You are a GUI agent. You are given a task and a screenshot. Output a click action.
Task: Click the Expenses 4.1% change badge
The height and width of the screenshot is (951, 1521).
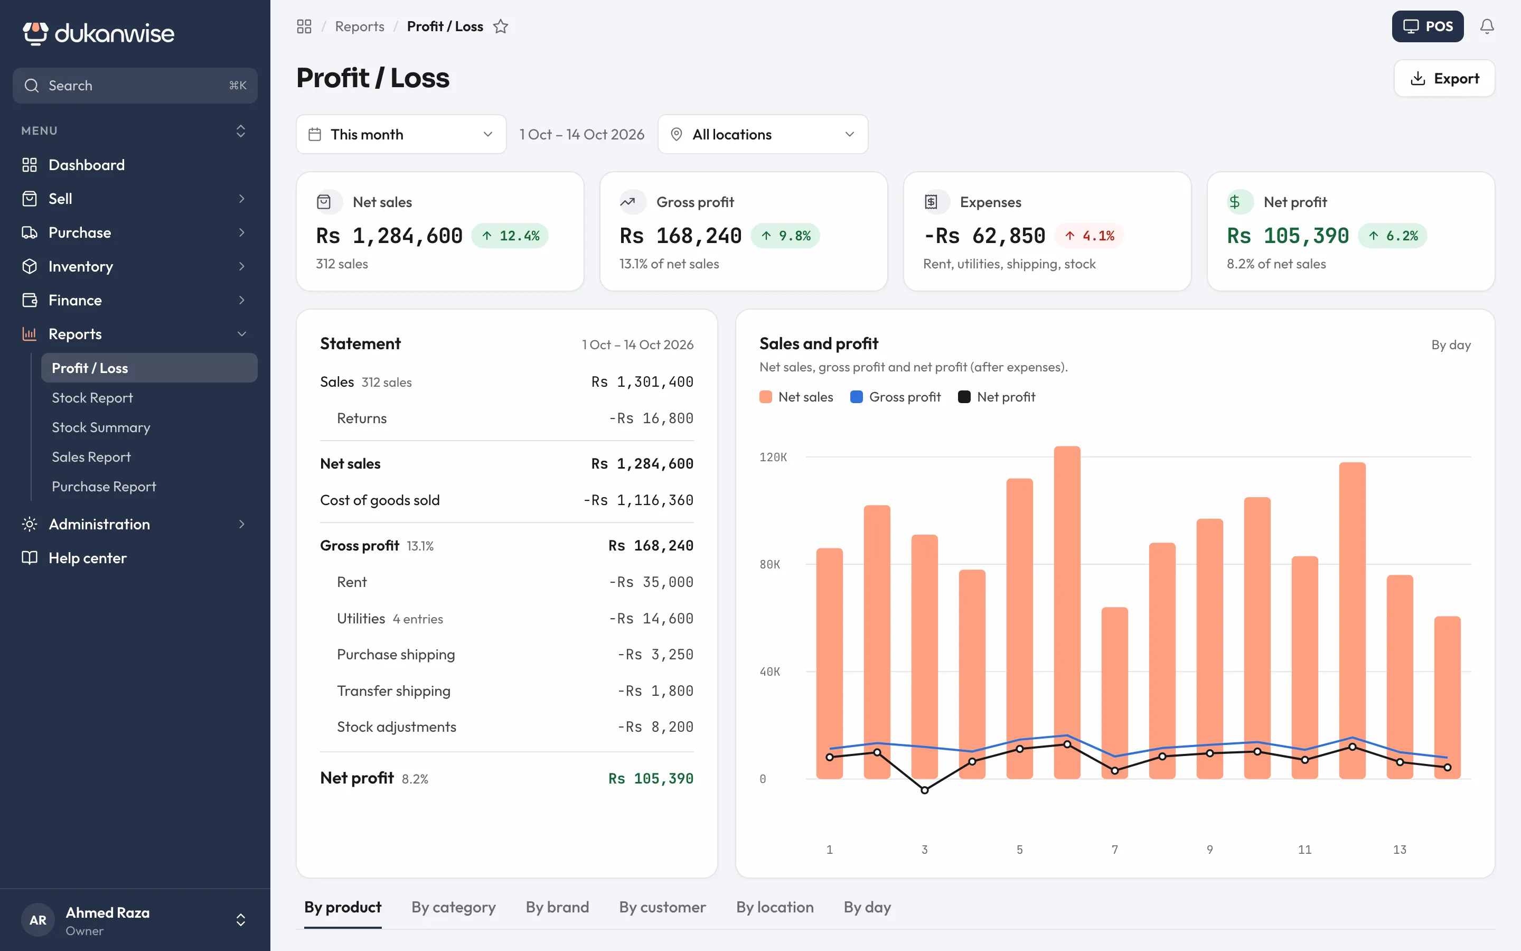pyautogui.click(x=1089, y=236)
